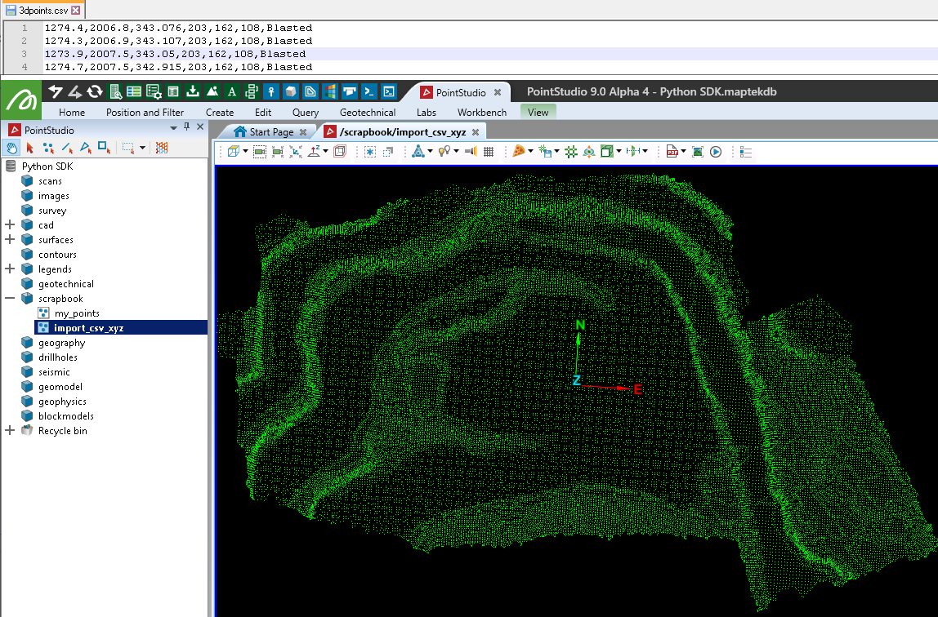Click the Maptek green application logo

tap(21, 100)
